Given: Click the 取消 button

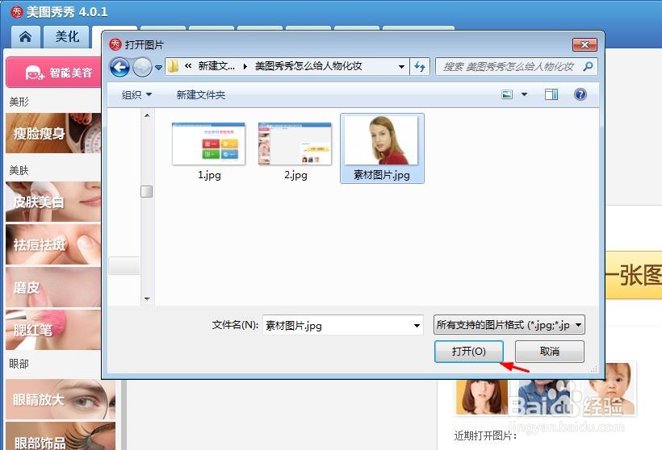Looking at the screenshot, I should point(550,352).
